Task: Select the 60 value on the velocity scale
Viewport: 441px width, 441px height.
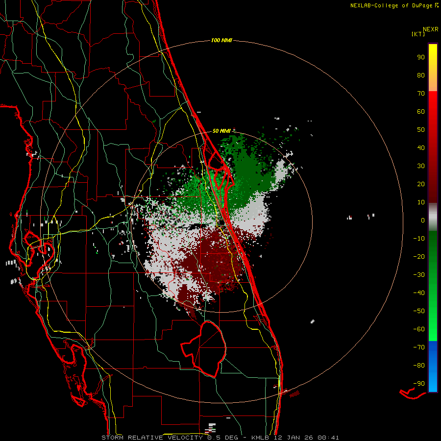Action: (421, 111)
